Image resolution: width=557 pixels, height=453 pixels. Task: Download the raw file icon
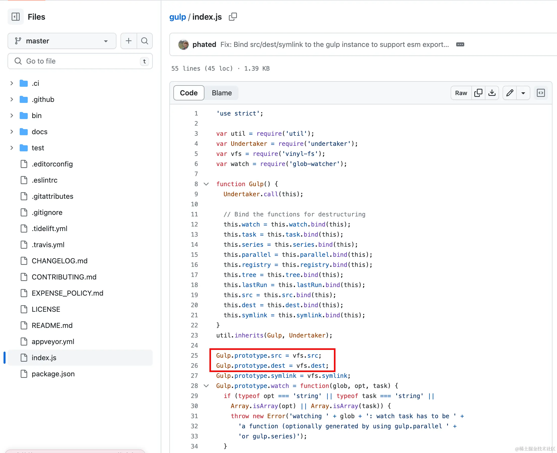pyautogui.click(x=492, y=93)
